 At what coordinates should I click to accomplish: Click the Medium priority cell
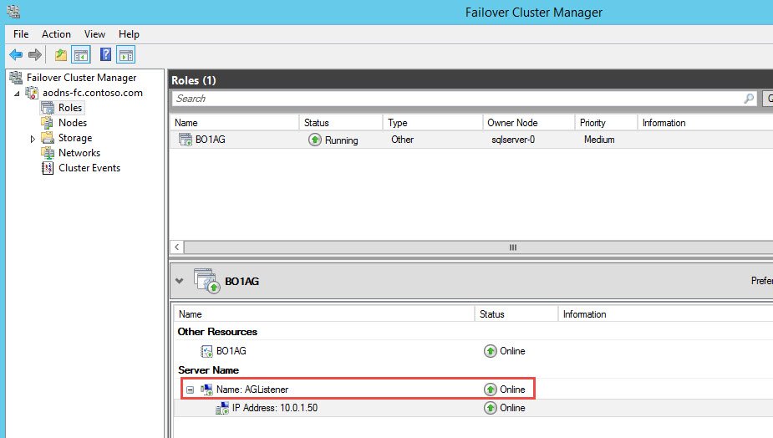click(x=599, y=140)
